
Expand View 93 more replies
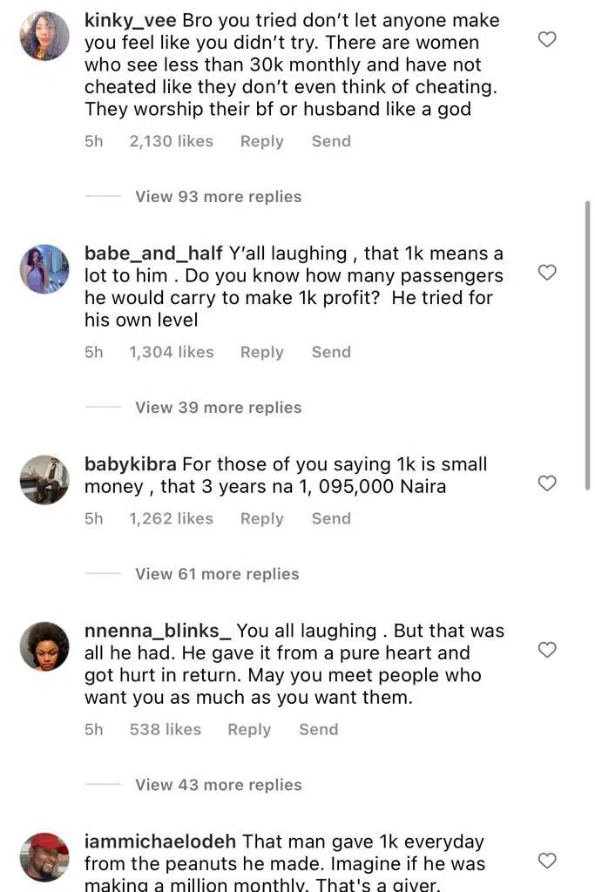pyautogui.click(x=218, y=197)
